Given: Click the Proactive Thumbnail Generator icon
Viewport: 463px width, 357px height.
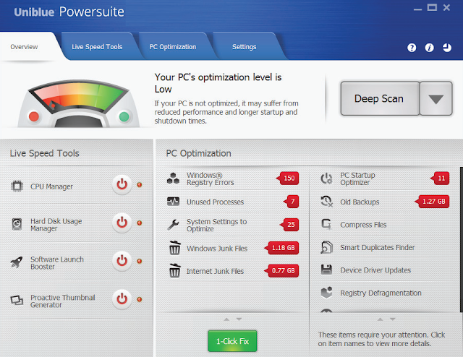Looking at the screenshot, I should pos(17,301).
